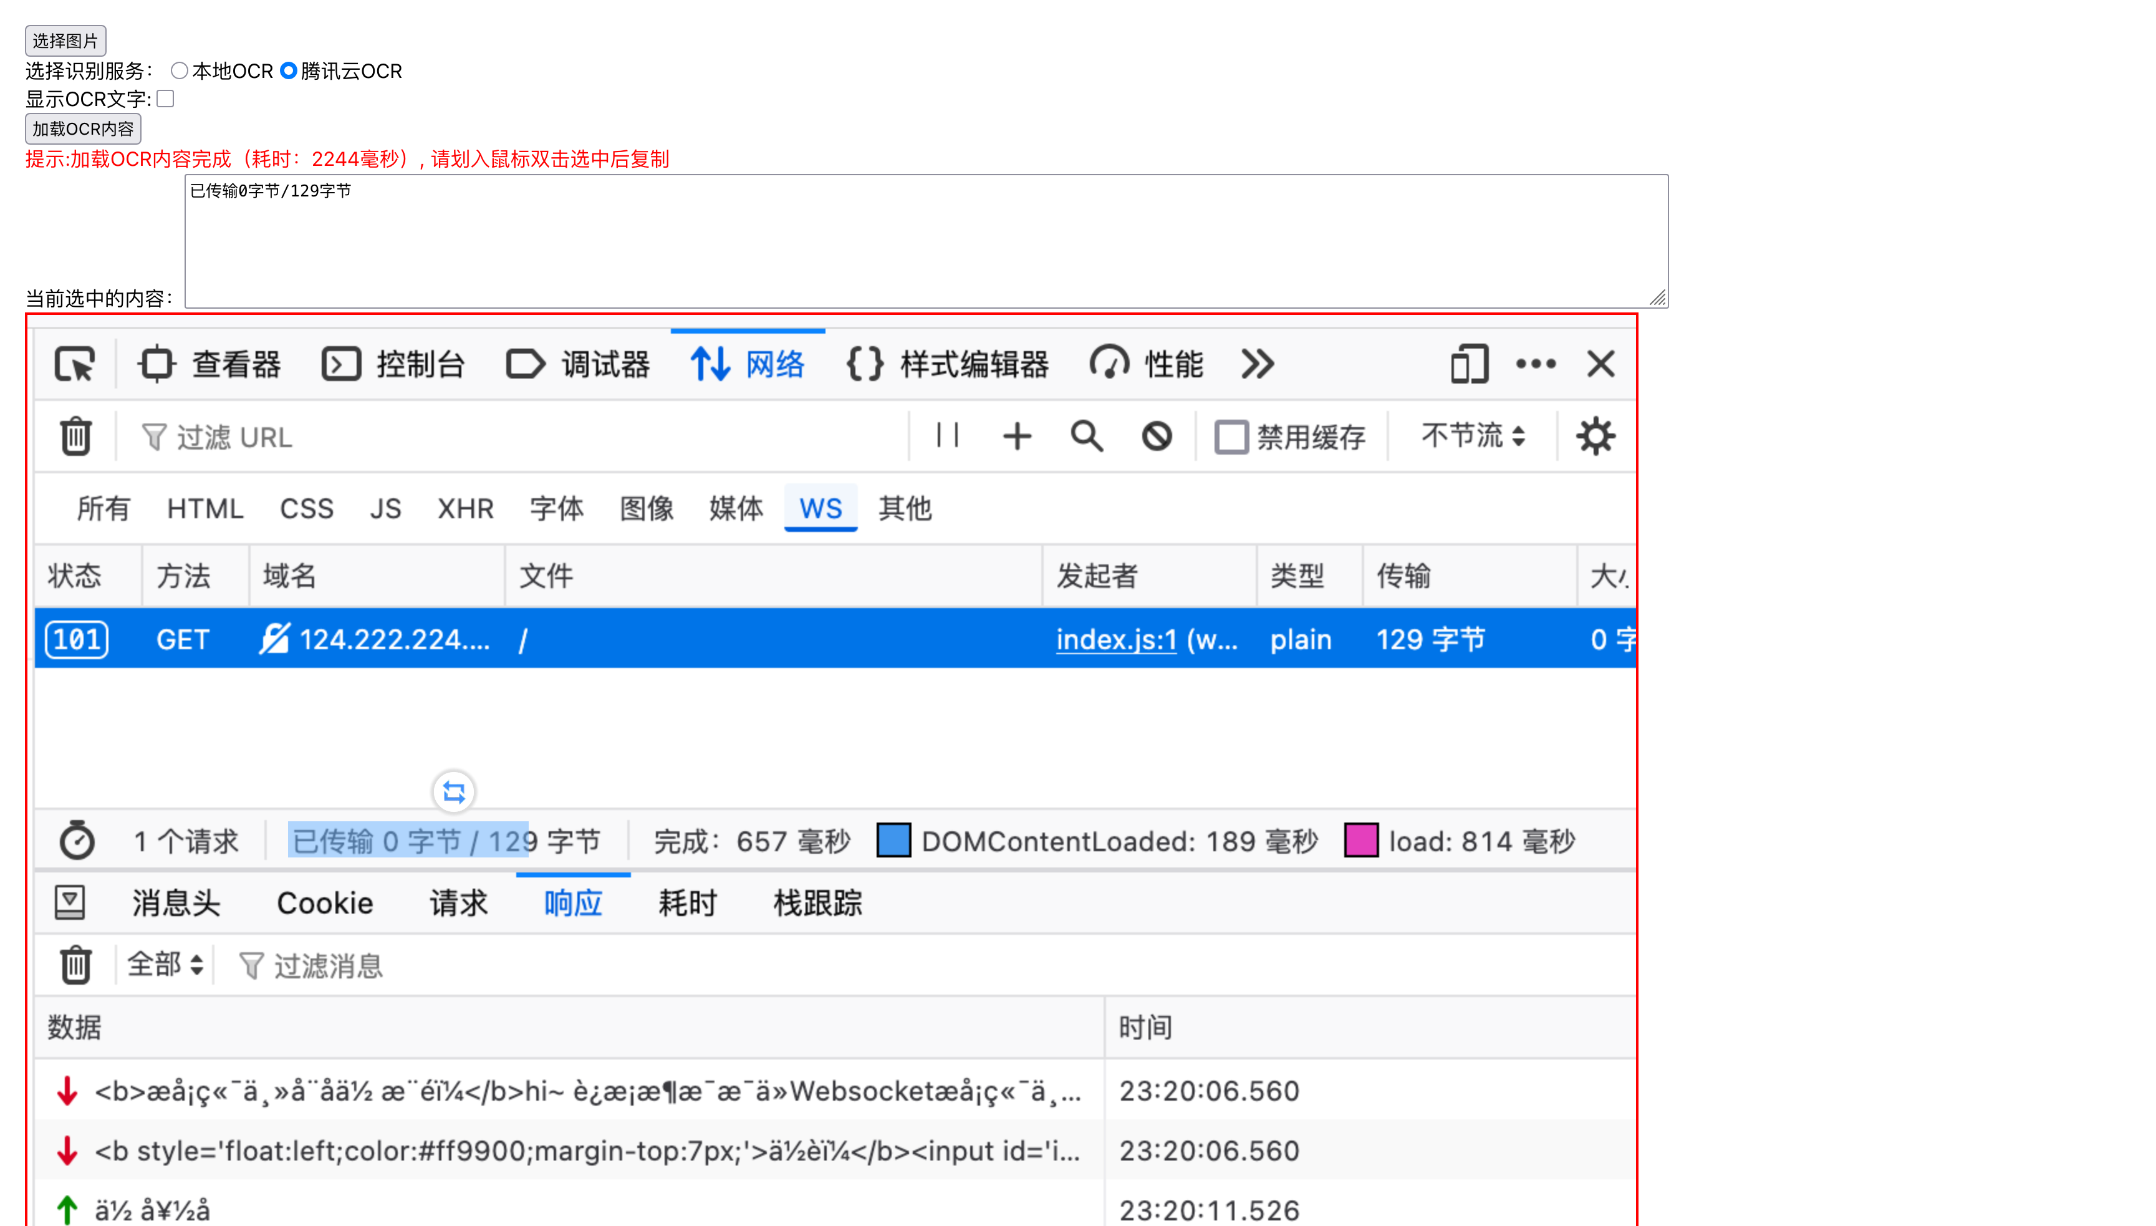The height and width of the screenshot is (1226, 2156).
Task: Open index.js:1 initiator link
Action: pos(1115,640)
